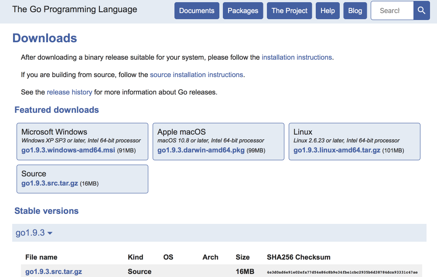437x277 pixels.
Task: Open the Help page
Action: tap(328, 10)
